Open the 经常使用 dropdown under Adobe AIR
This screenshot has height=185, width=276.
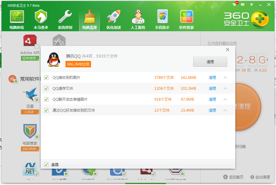pyautogui.click(x=30, y=58)
